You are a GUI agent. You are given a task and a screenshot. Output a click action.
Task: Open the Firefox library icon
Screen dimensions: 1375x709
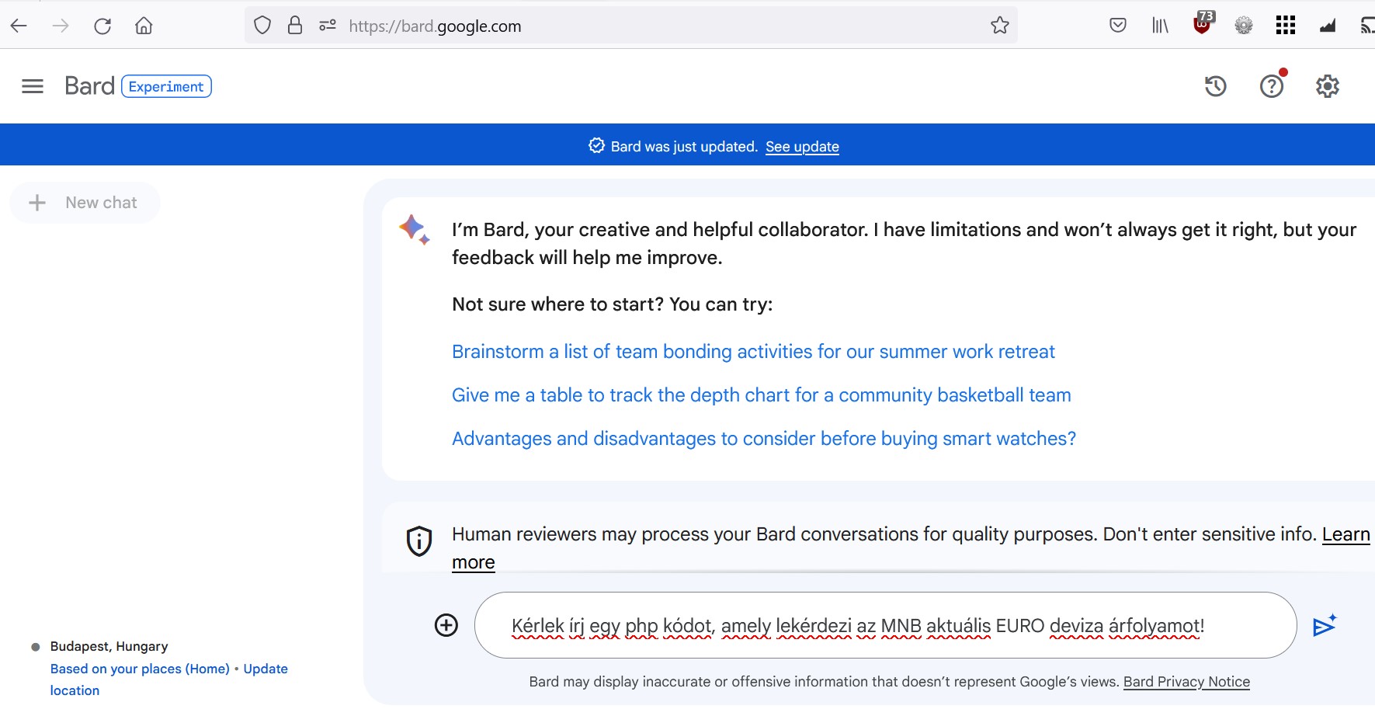[x=1160, y=26]
